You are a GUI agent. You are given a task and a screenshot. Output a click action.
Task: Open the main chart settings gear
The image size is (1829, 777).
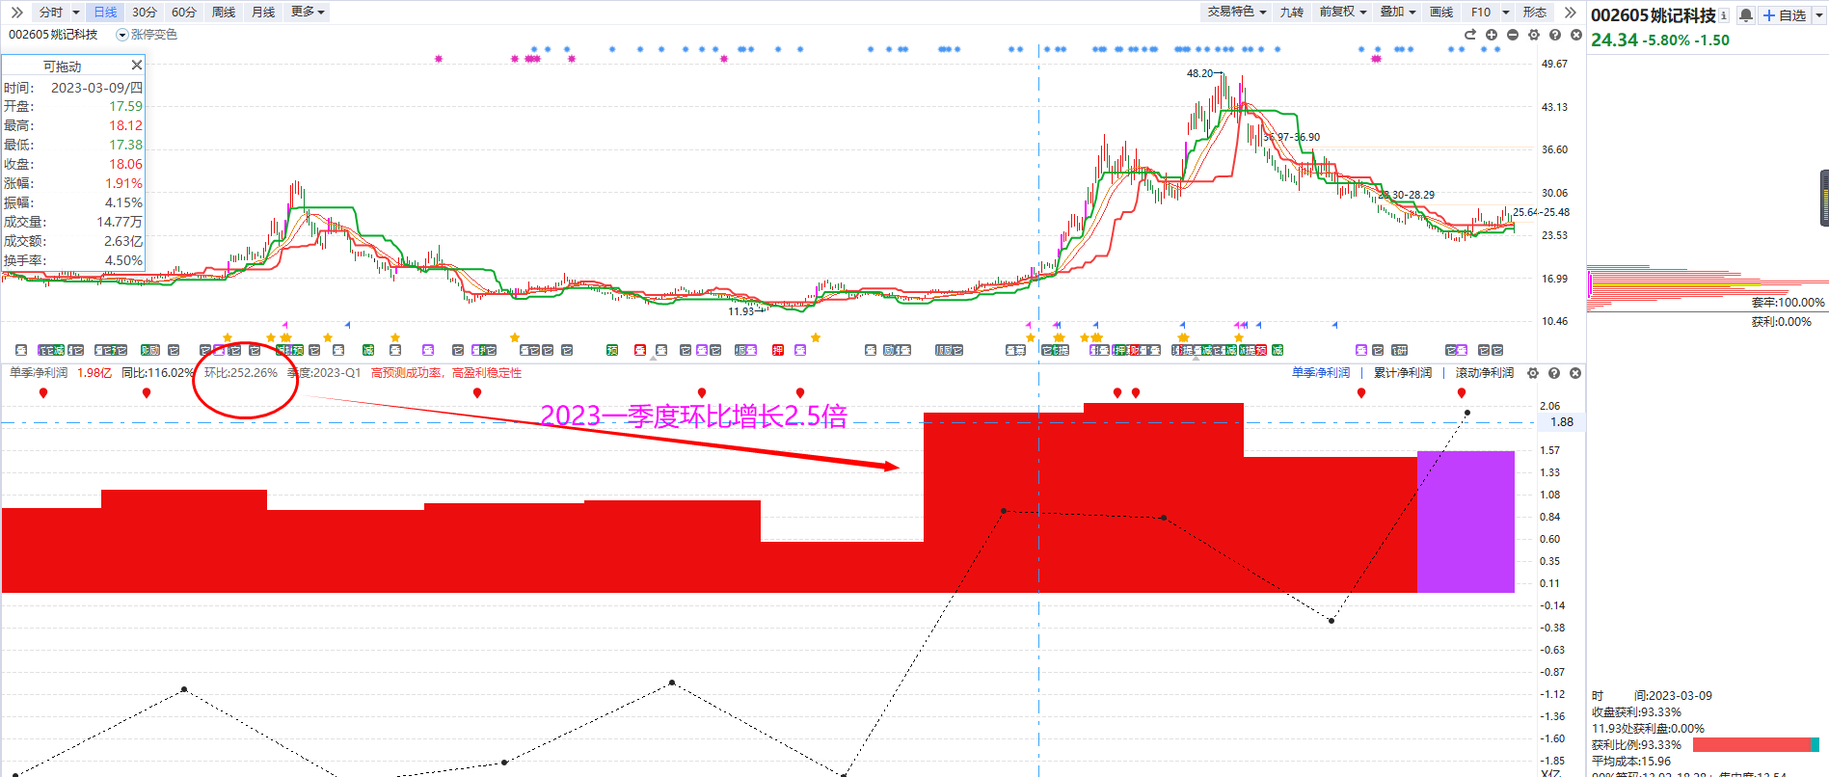click(x=1534, y=35)
